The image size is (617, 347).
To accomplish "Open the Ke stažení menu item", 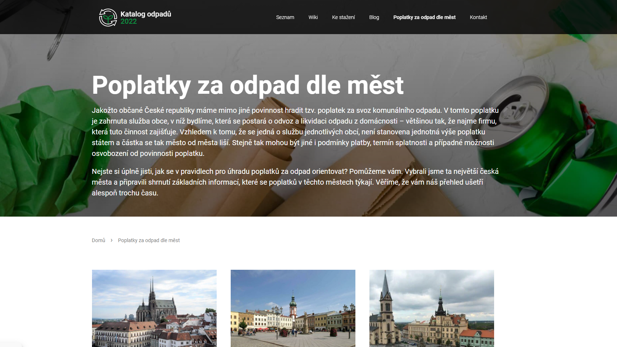I will coord(343,17).
